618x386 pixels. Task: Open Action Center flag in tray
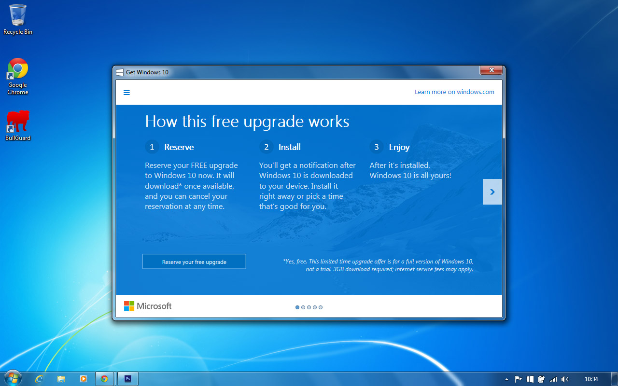pyautogui.click(x=519, y=379)
